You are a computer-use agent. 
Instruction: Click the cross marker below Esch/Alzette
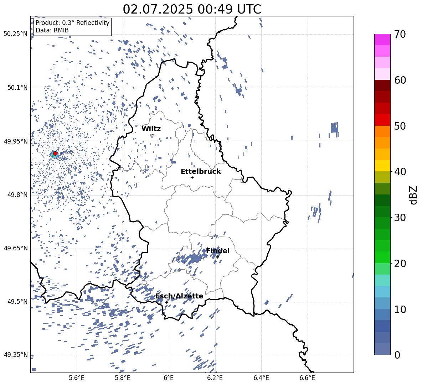[x=166, y=302]
